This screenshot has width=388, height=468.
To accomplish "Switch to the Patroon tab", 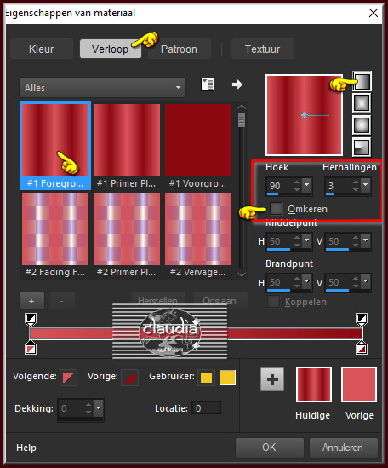I will coord(179,49).
